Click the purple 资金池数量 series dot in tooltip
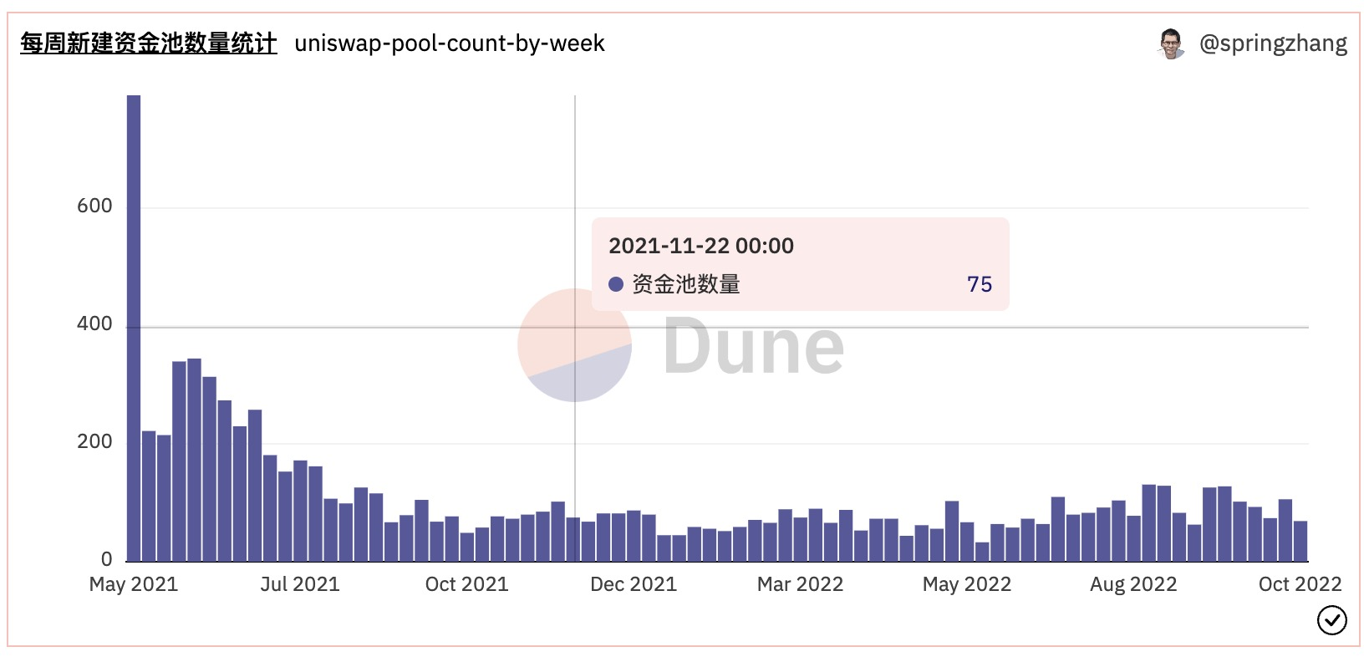This screenshot has width=1364, height=657. [616, 284]
